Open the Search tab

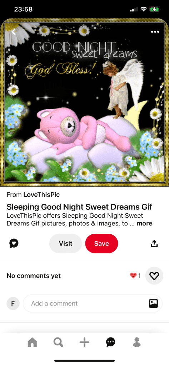pyautogui.click(x=58, y=343)
